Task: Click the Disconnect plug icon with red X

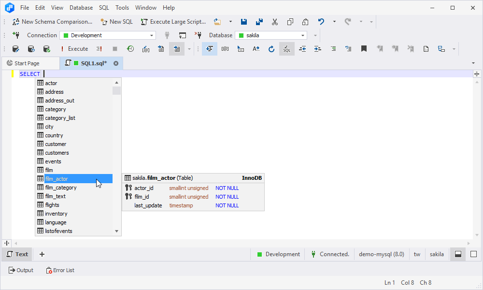Action: tap(198, 35)
